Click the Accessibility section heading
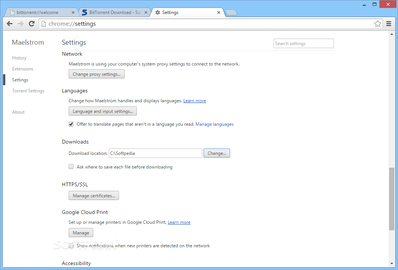This screenshot has height=270, width=398. (x=76, y=263)
